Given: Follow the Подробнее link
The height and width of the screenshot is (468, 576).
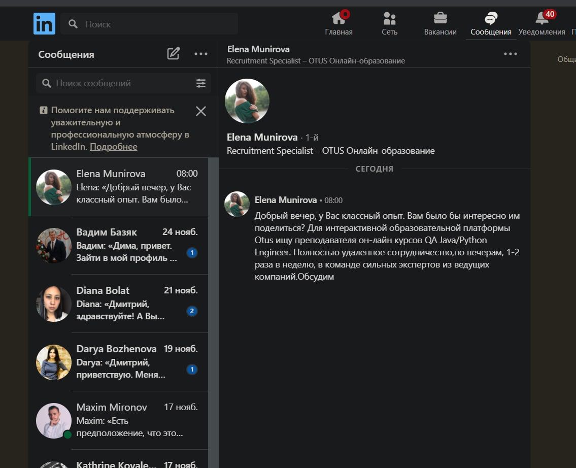Looking at the screenshot, I should click(x=114, y=147).
